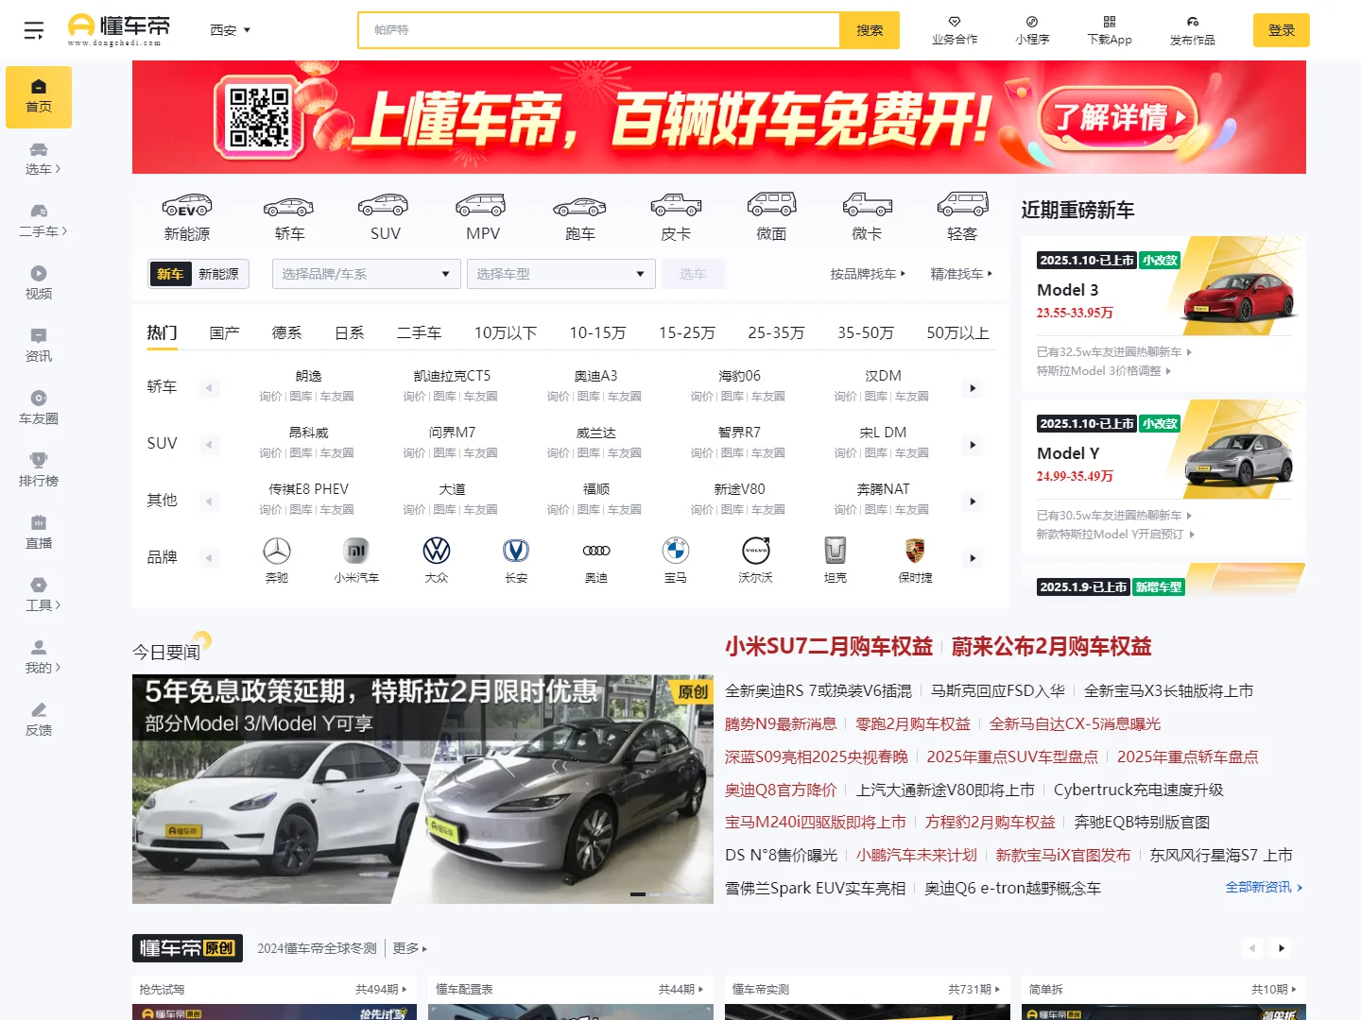
Task: Open 宝马 brand logo
Action: coord(676,559)
